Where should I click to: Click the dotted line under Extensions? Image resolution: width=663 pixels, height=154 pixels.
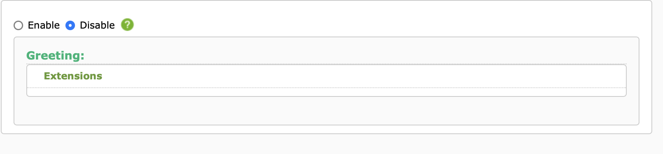326,87
